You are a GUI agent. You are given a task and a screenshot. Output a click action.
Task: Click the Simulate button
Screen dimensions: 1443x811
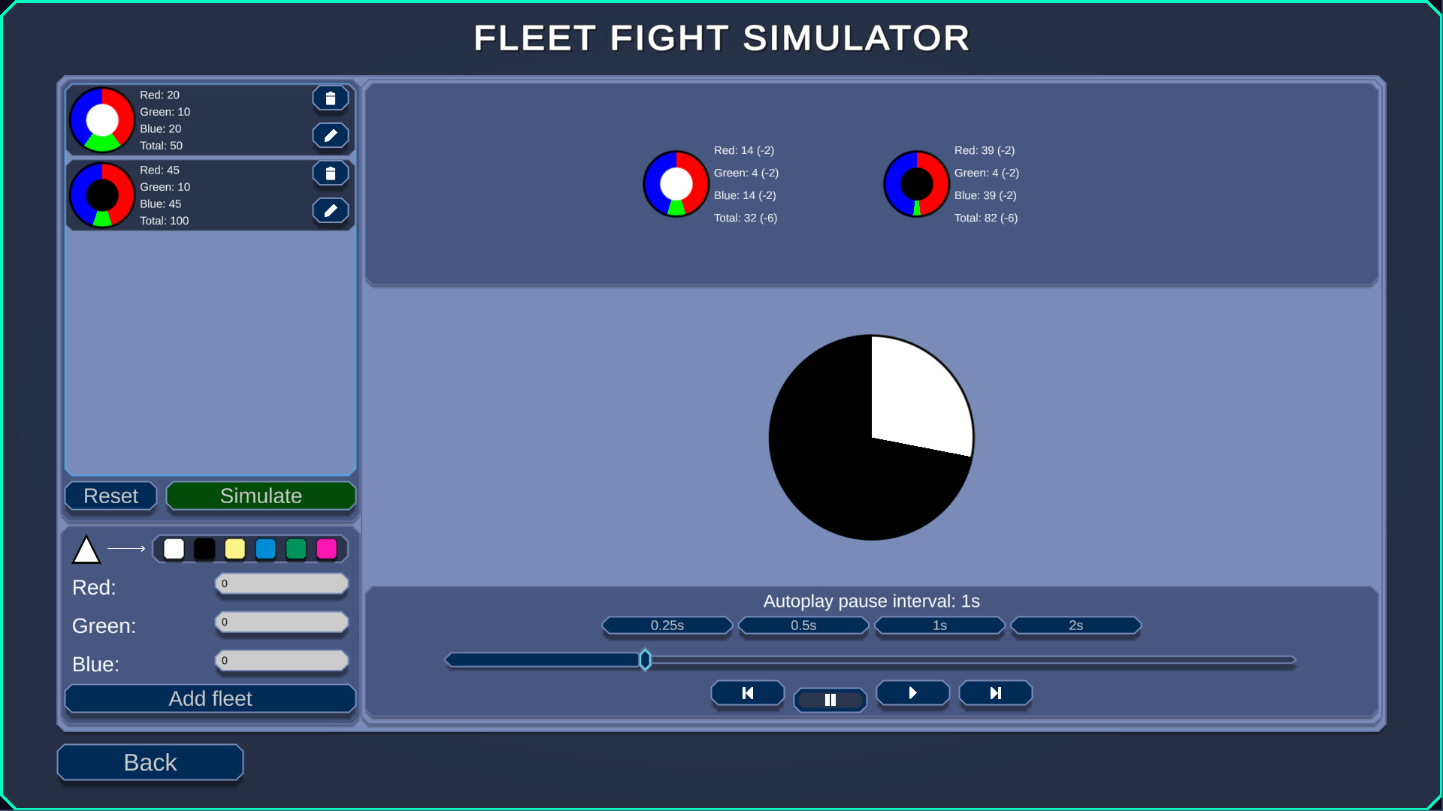click(261, 496)
